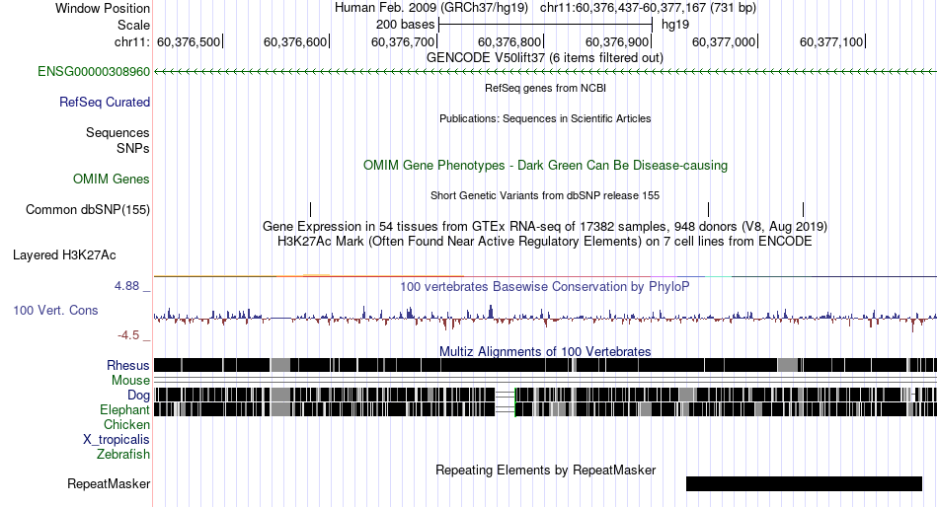Click the Zebrafish species label
The height and width of the screenshot is (507, 938).
coord(123,455)
